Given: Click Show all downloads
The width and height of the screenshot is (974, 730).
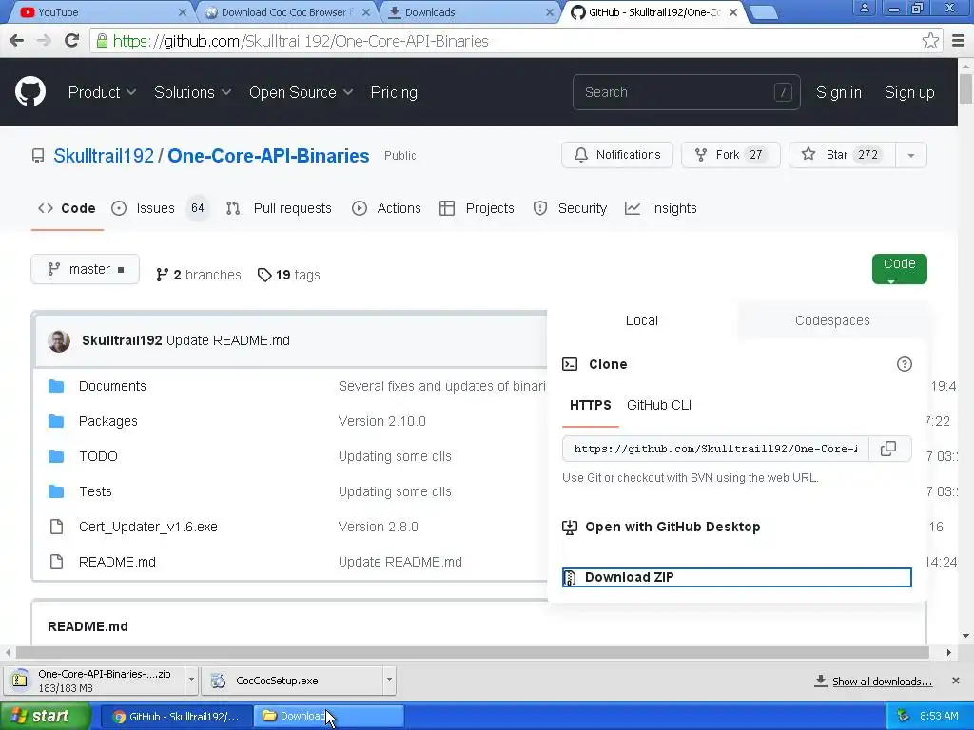Looking at the screenshot, I should click(873, 681).
